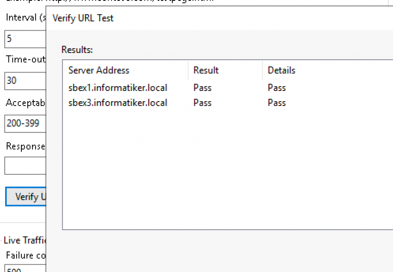Click the Pass detail for sbex3

pyautogui.click(x=276, y=102)
